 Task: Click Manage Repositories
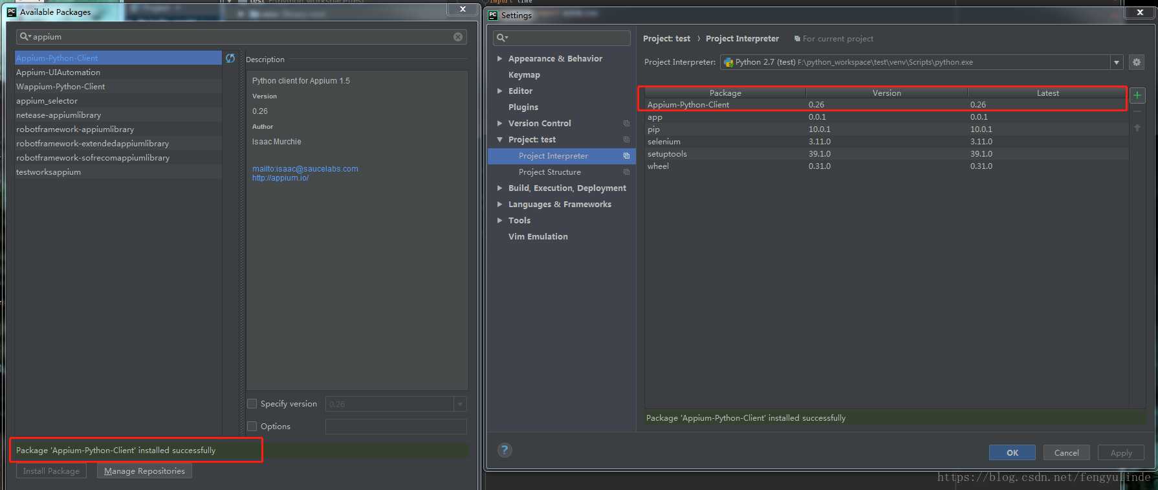[x=144, y=471]
